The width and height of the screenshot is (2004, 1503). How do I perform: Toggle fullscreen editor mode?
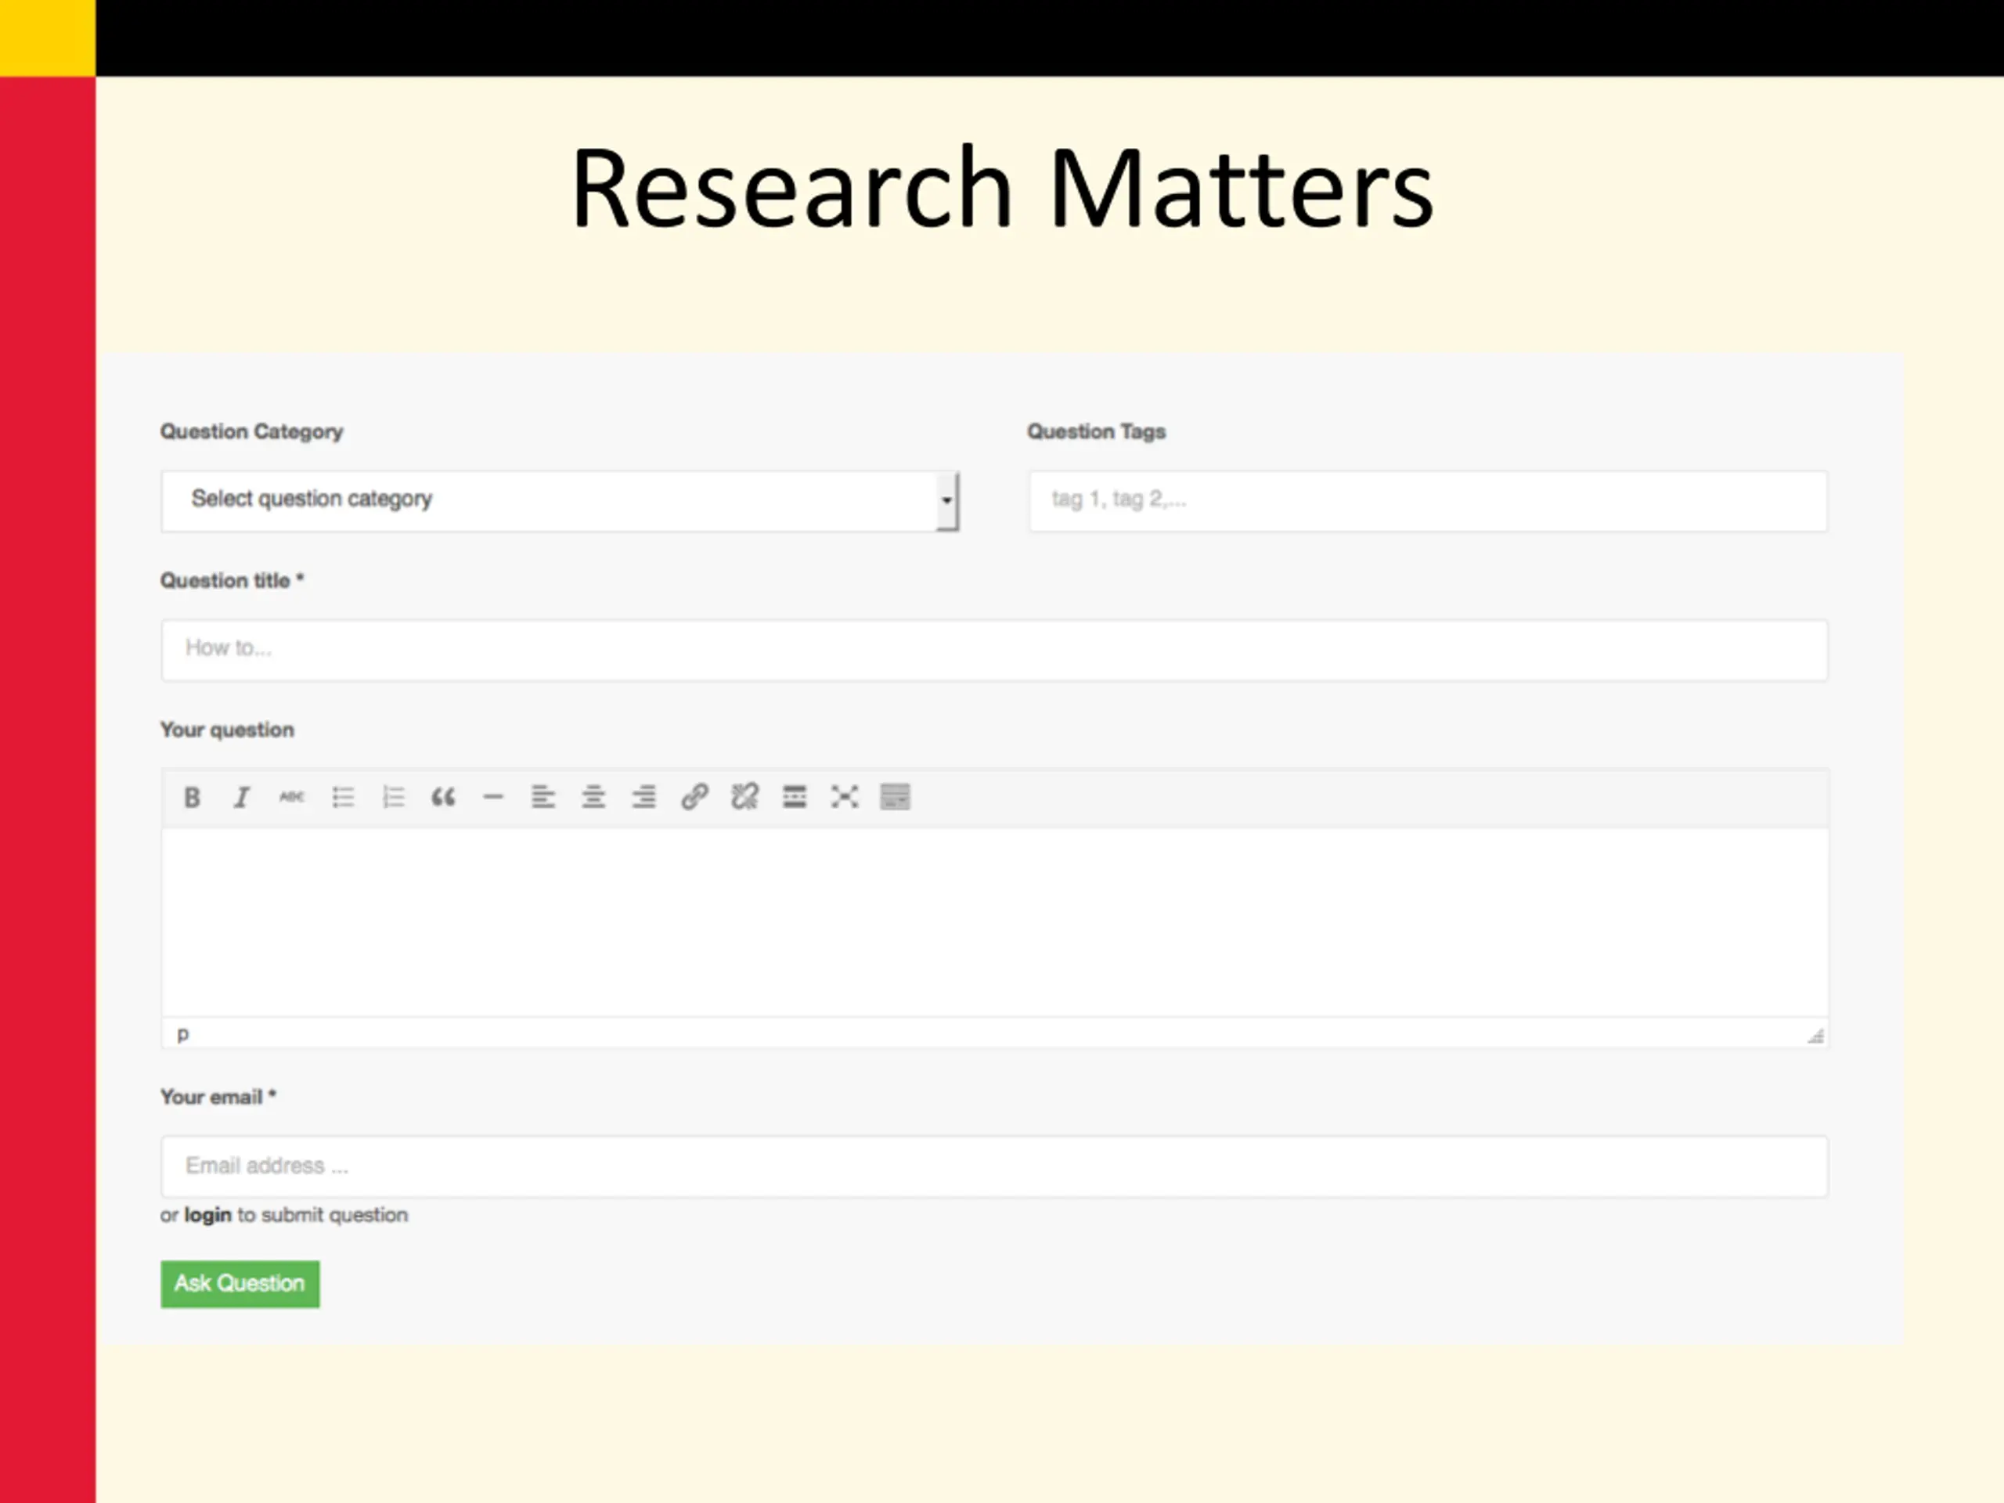click(845, 797)
